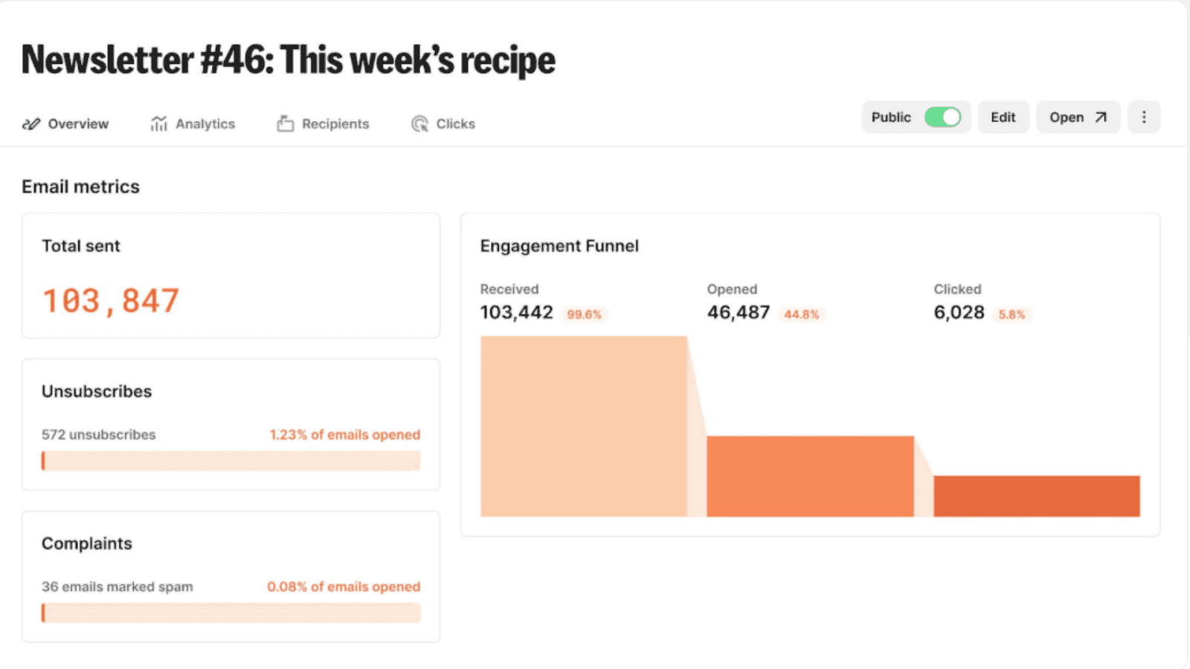1190x669 pixels.
Task: Click the Edit button
Action: click(1003, 117)
